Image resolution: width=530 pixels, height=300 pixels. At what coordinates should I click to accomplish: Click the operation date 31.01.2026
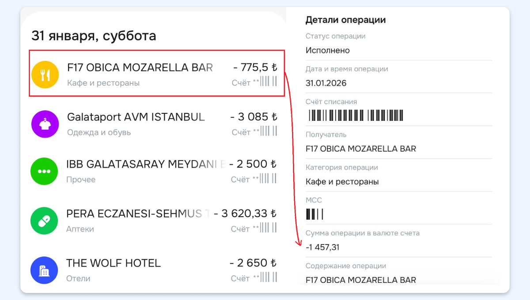pyautogui.click(x=326, y=83)
